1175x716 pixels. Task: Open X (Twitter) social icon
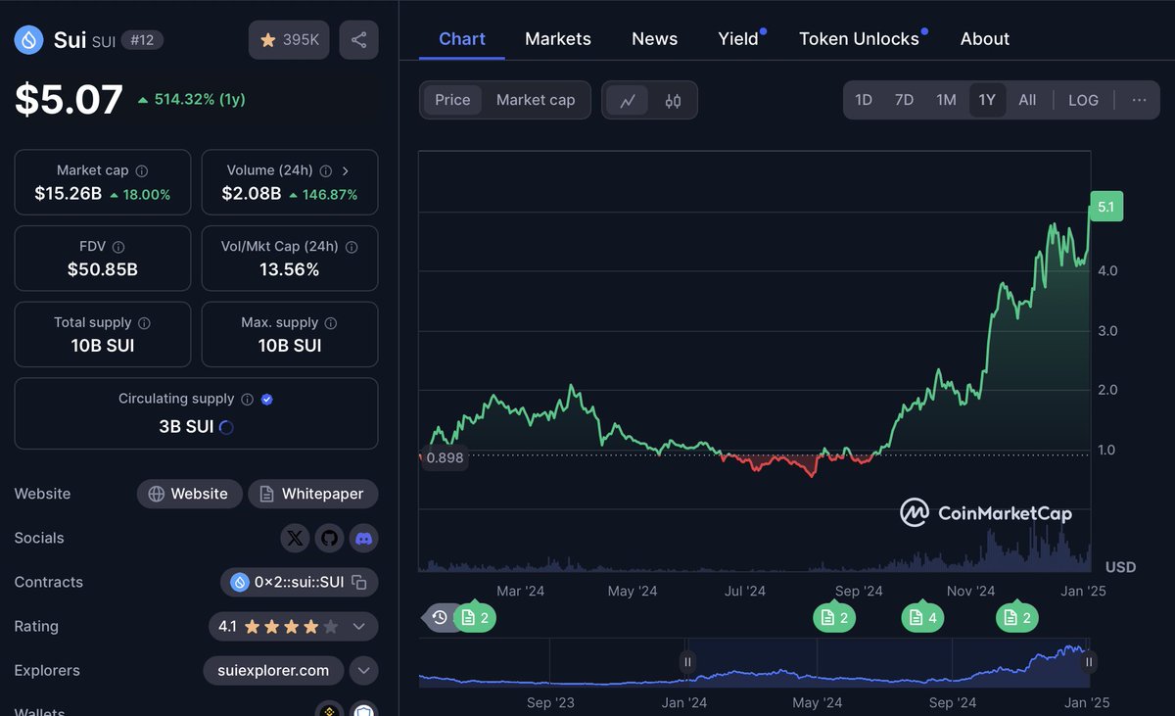click(x=295, y=538)
